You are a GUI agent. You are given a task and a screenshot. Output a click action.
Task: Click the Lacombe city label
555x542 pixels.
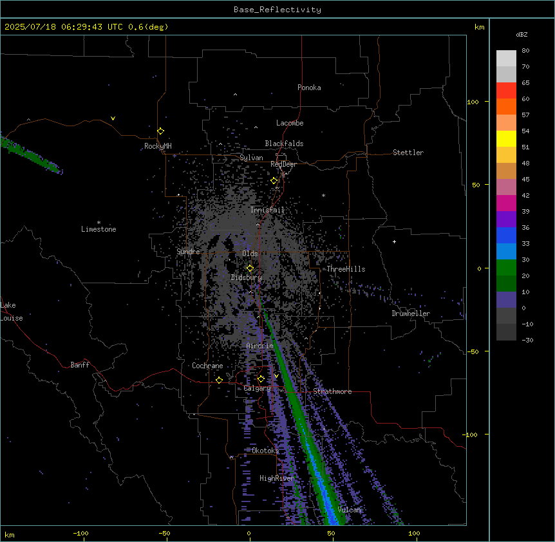(x=290, y=123)
